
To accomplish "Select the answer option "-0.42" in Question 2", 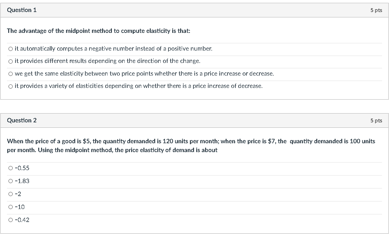I will coord(10,220).
